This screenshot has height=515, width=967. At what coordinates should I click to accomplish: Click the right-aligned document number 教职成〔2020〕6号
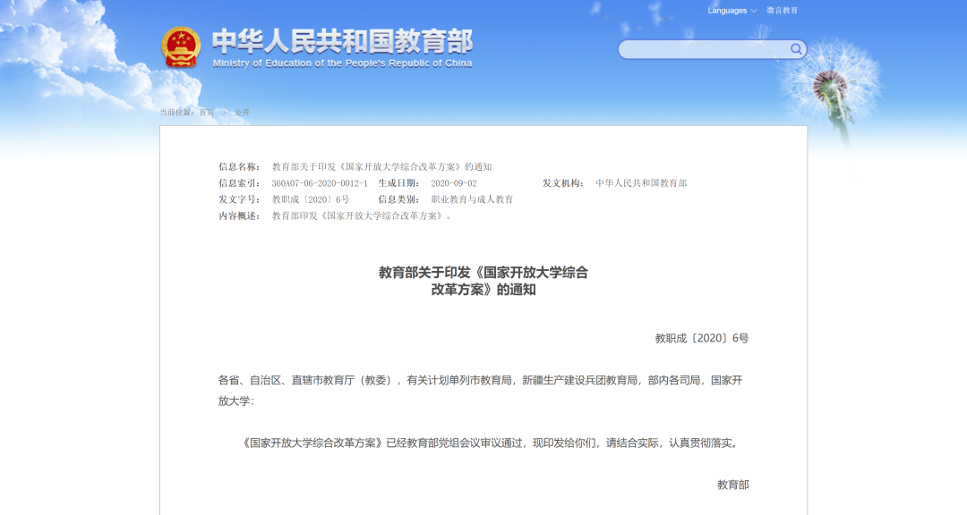[701, 338]
